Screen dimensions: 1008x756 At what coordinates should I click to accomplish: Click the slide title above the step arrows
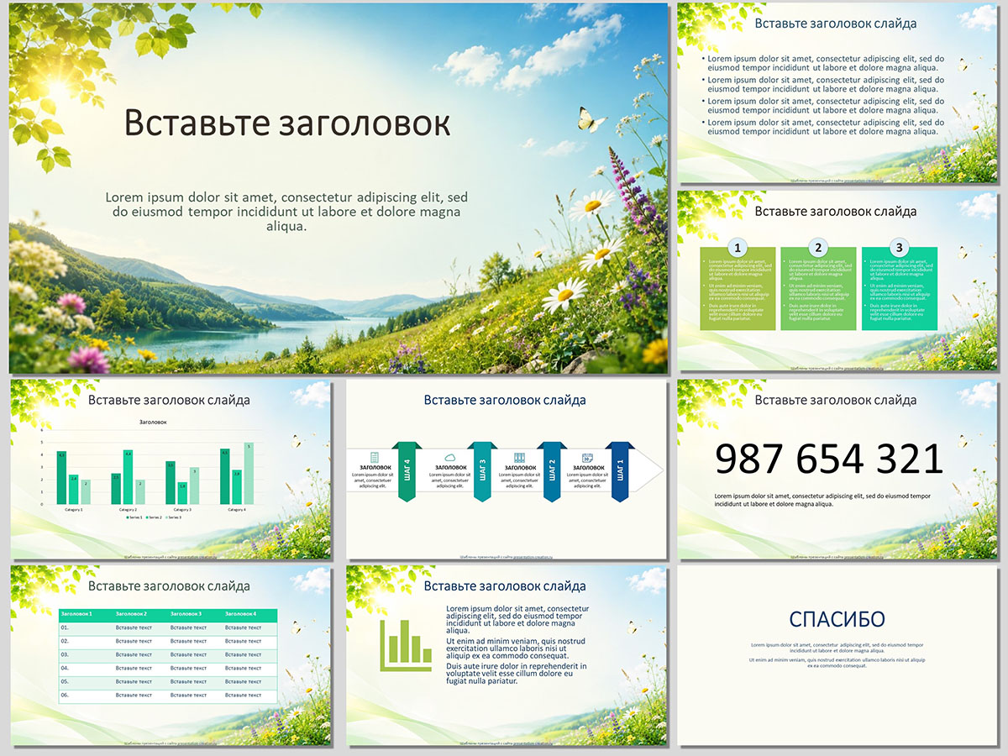click(x=505, y=400)
